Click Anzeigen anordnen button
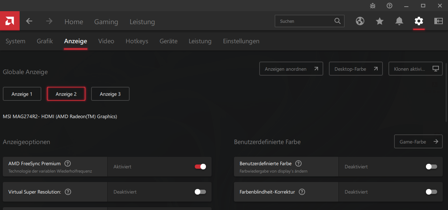Screen dimensions: 448x210 [x=291, y=69]
